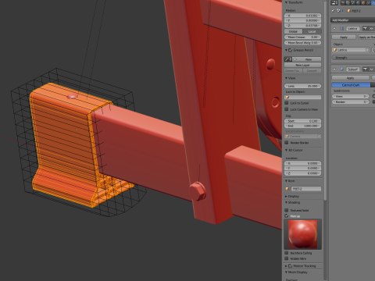Viewport: 375px width, 281px height.
Task: Click cube icon beside Item name field
Action: 287,189
